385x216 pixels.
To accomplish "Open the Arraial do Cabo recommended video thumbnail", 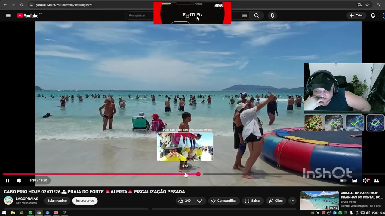I will click(x=319, y=200).
